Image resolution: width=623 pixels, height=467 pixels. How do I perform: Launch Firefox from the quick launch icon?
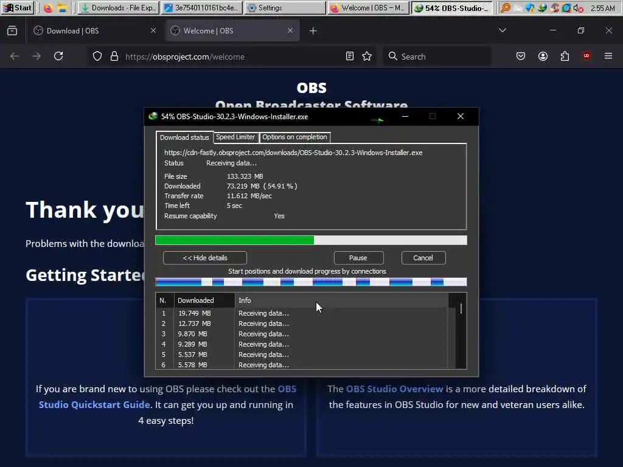[48, 8]
